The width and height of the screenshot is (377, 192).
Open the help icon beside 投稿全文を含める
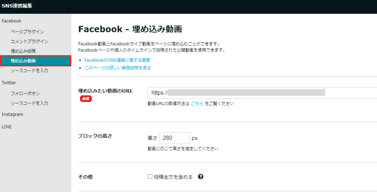(x=200, y=177)
